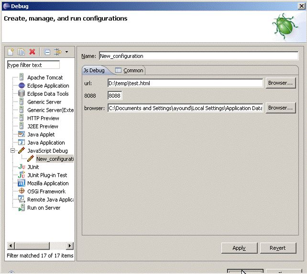This screenshot has width=307, height=274.
Task: Select HTTP Preview entry
Action: pos(43,118)
